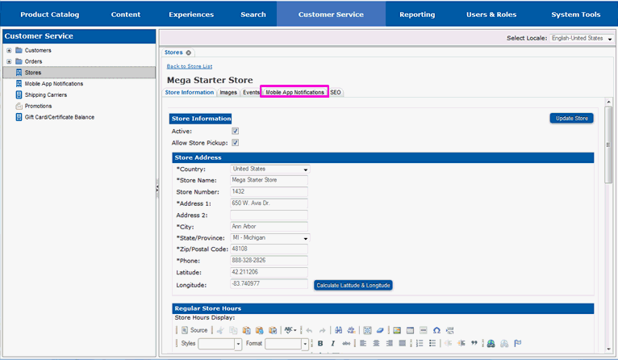The height and width of the screenshot is (360, 618).
Task: Click the Back to Store List link
Action: coord(190,66)
